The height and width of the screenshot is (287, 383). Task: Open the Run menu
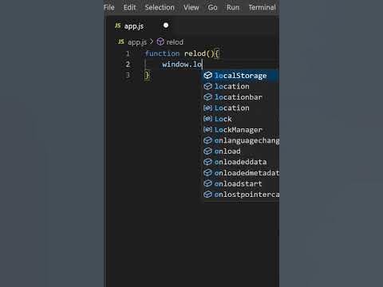point(233,7)
